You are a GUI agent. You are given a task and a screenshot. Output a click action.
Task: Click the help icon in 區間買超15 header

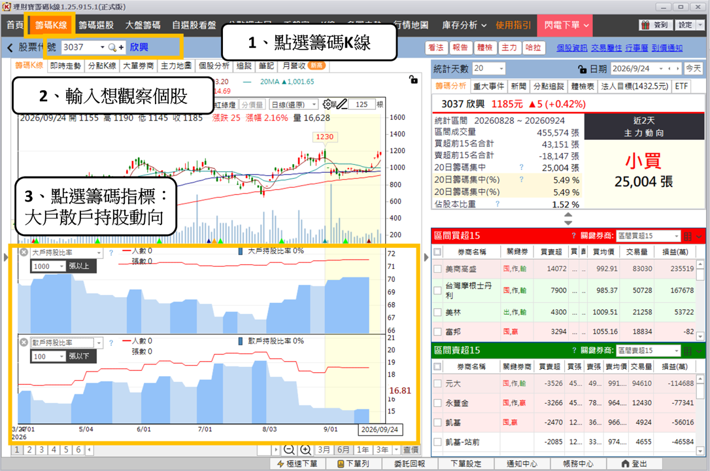tap(574, 235)
